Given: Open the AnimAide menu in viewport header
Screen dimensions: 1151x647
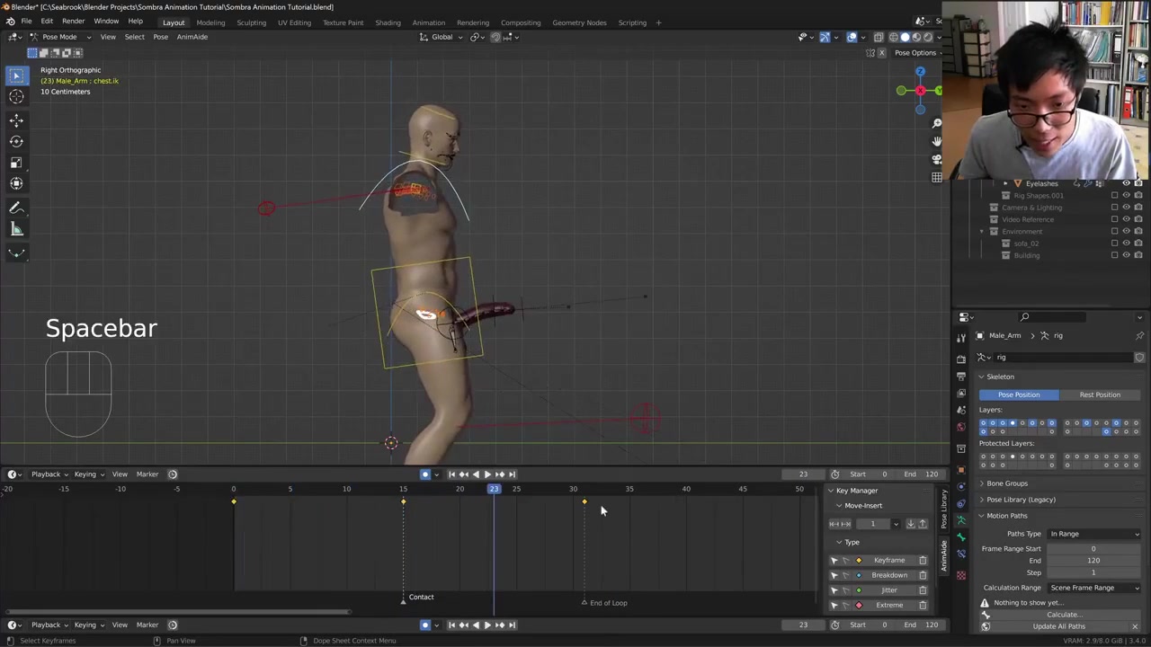Looking at the screenshot, I should click(x=192, y=37).
